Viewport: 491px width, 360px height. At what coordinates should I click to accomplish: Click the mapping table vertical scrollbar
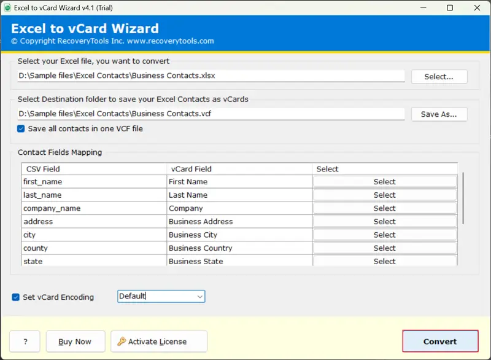tap(463, 198)
